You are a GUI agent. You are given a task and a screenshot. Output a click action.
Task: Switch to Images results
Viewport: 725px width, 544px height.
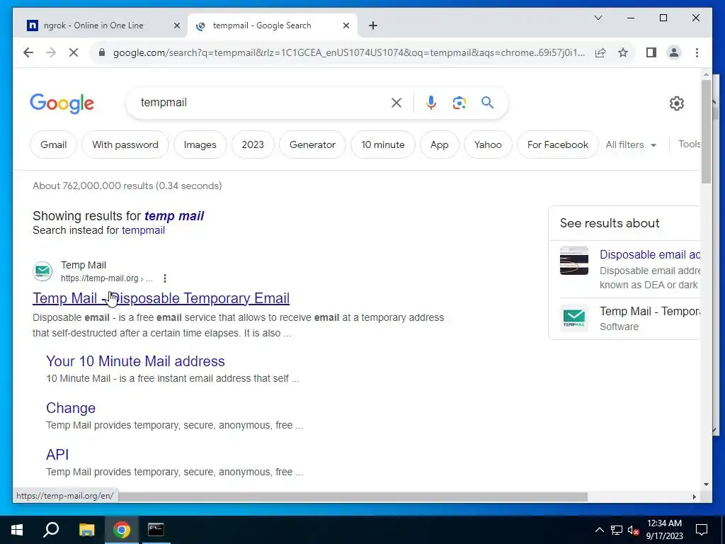click(200, 144)
